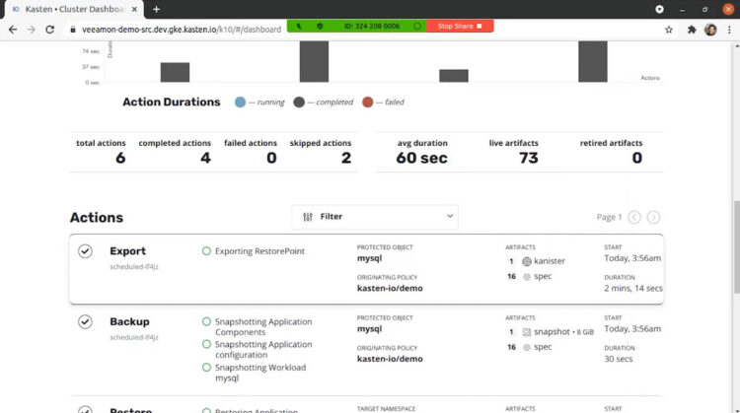Reload the dashboard page
The height and width of the screenshot is (413, 740).
click(x=49, y=30)
